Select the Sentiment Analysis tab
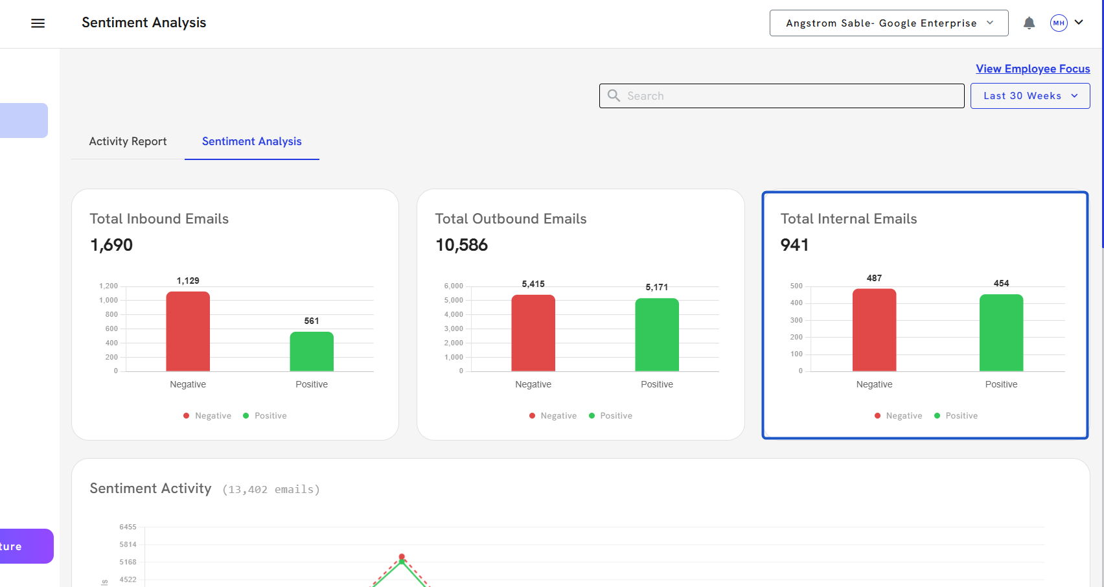 coord(251,141)
